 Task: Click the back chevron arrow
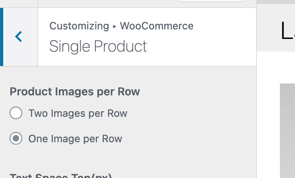19,37
